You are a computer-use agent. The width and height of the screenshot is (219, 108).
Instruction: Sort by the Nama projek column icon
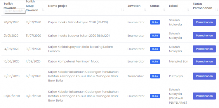point(122,10)
